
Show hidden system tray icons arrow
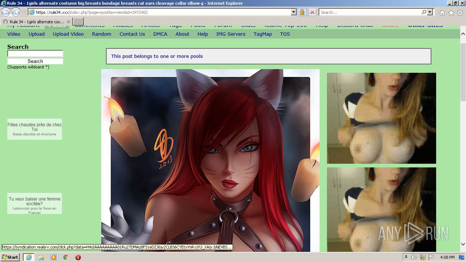(x=406, y=257)
